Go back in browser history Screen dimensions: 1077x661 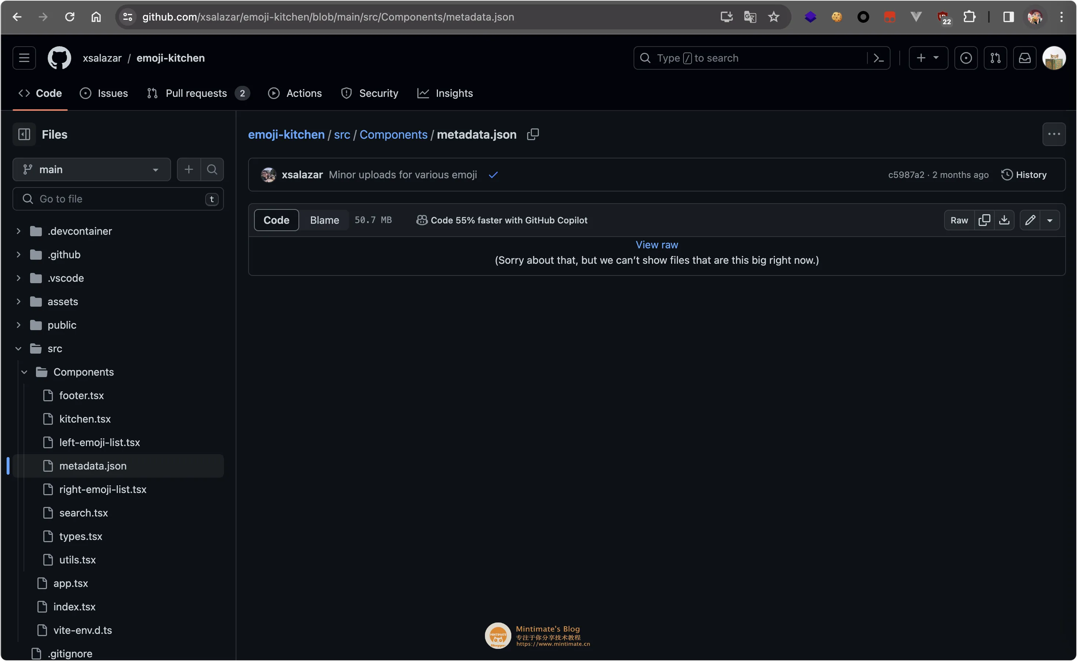17,17
